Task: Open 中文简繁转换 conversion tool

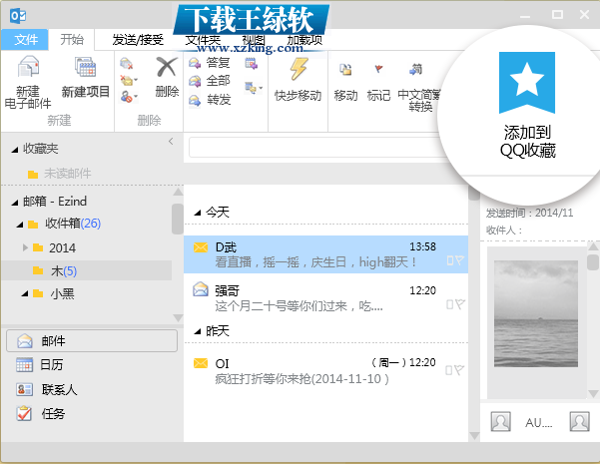Action: pyautogui.click(x=419, y=87)
